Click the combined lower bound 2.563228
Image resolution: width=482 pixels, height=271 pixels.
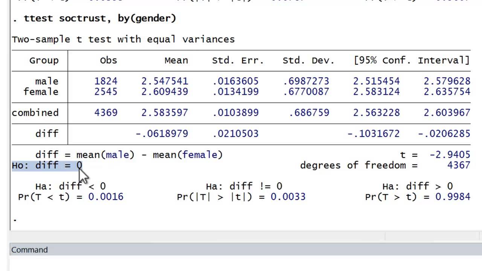[x=377, y=113]
